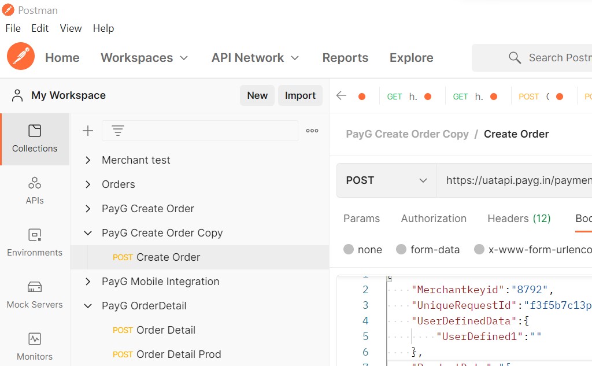Click the New button
Image resolution: width=592 pixels, height=366 pixels.
[x=257, y=95]
